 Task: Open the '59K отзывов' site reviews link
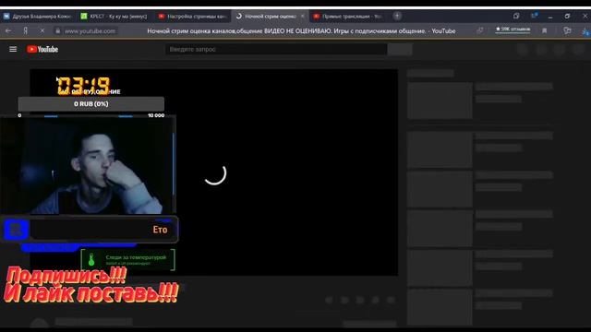click(x=513, y=29)
